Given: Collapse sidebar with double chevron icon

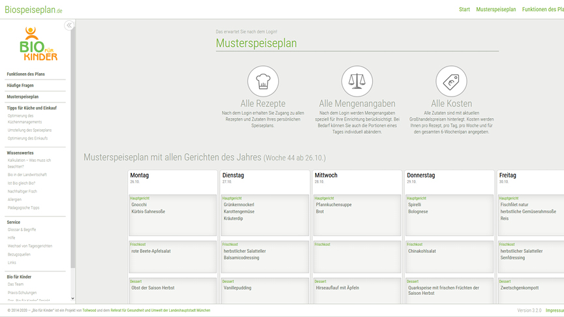Looking at the screenshot, I should pyautogui.click(x=69, y=25).
